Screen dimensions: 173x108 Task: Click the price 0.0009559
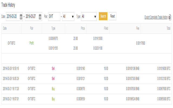(x=81, y=99)
